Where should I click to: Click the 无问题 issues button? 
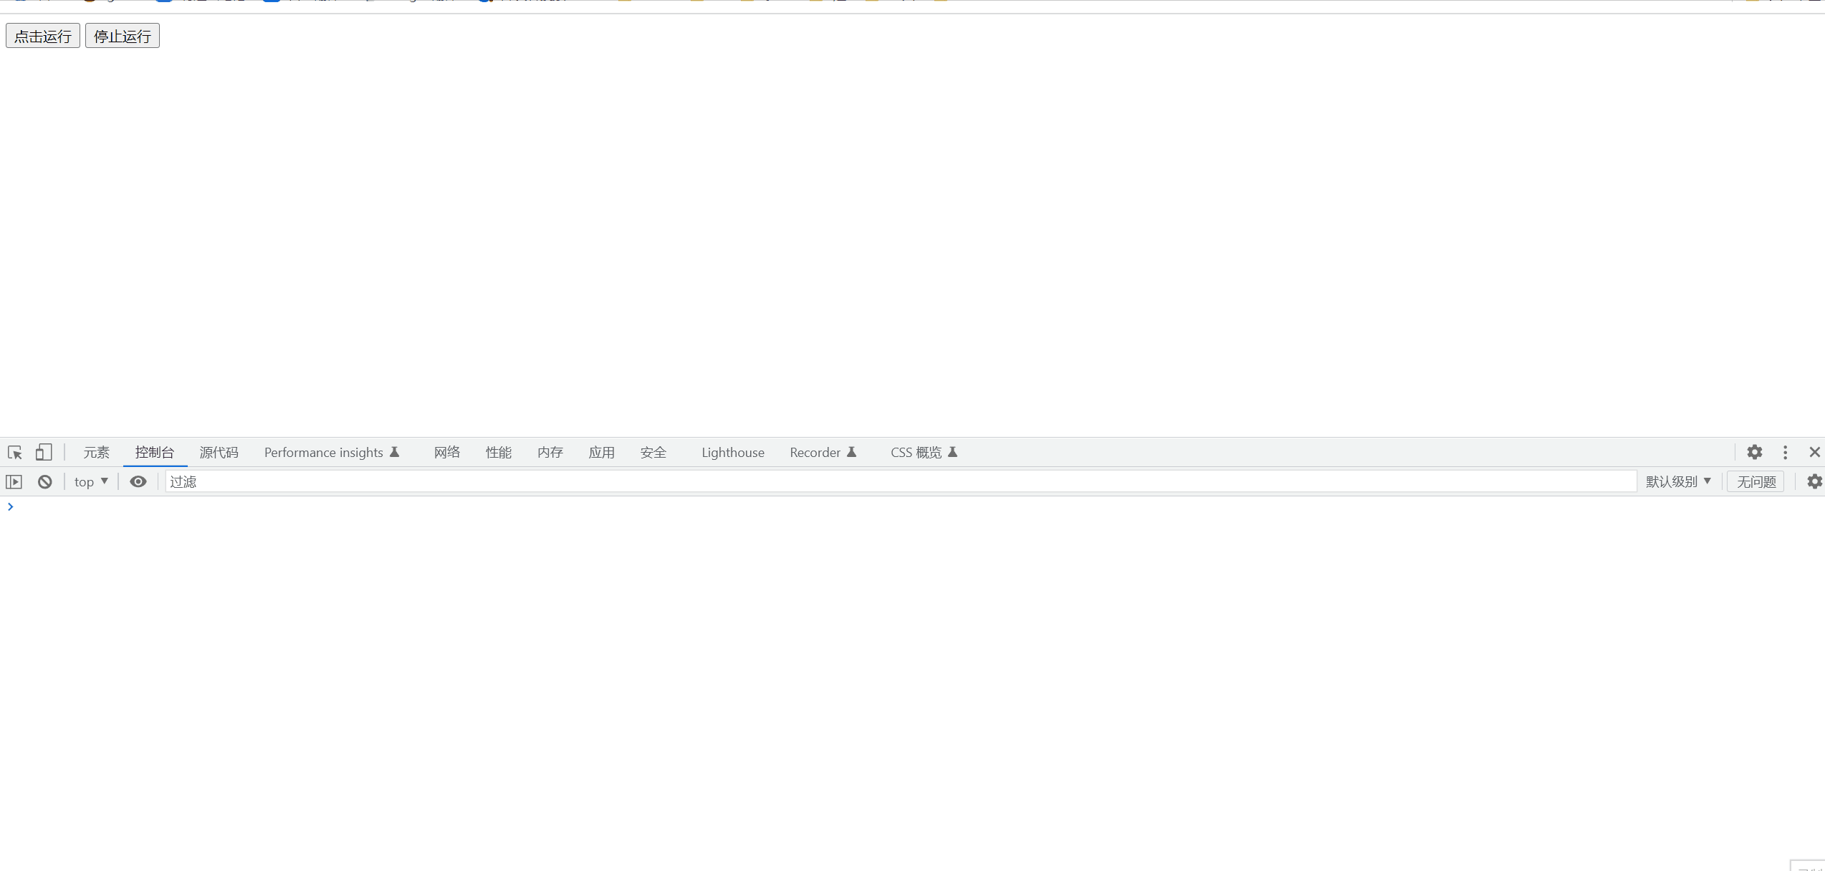click(x=1755, y=482)
